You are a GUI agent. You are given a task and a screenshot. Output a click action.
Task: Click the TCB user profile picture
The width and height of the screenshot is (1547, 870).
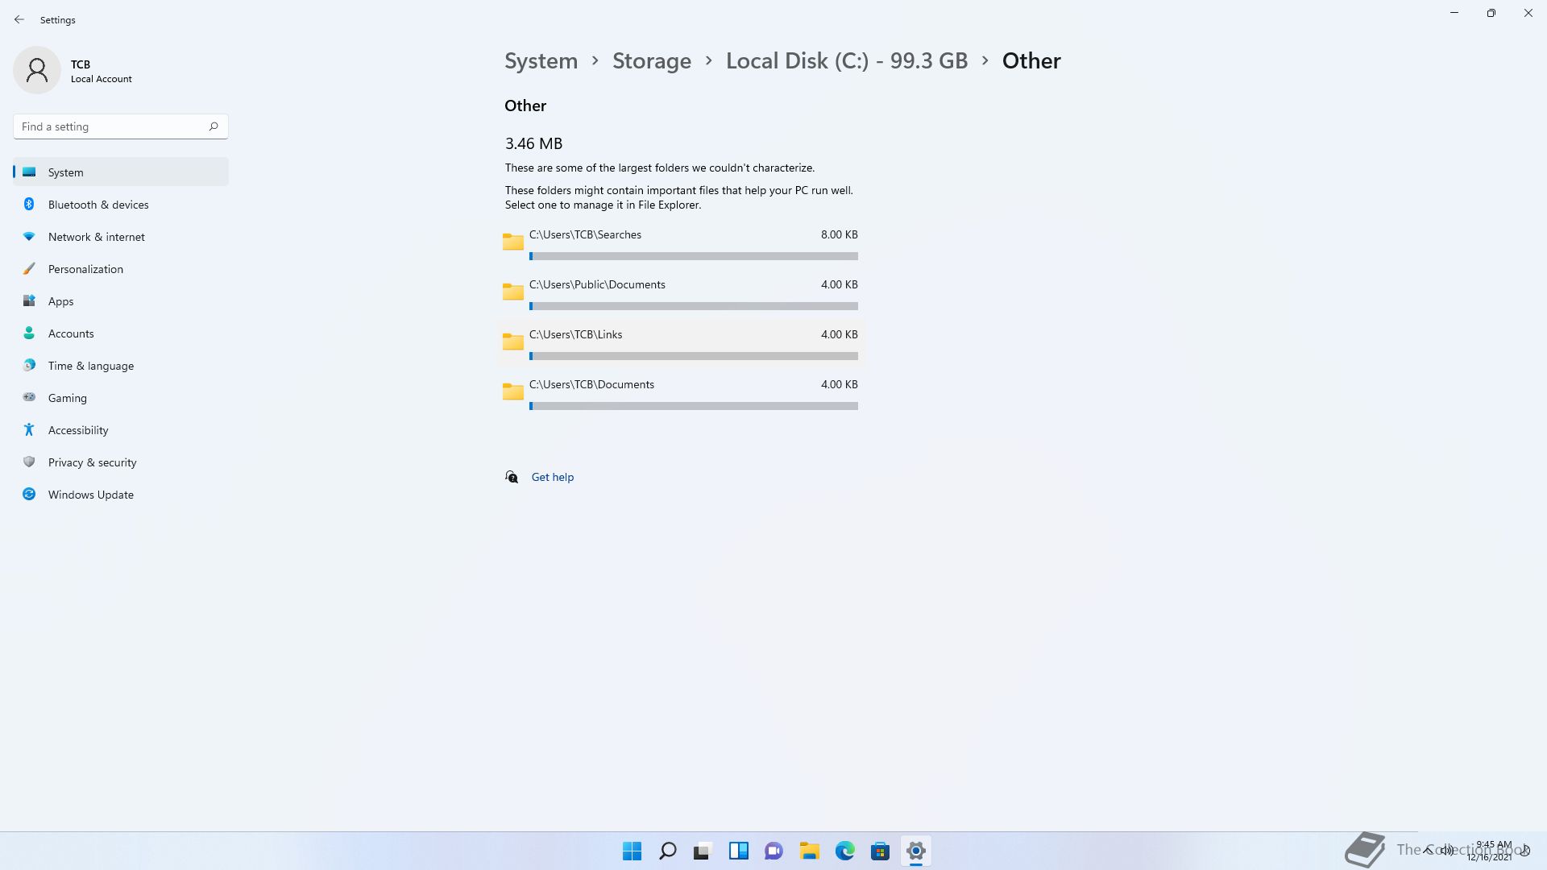(37, 70)
